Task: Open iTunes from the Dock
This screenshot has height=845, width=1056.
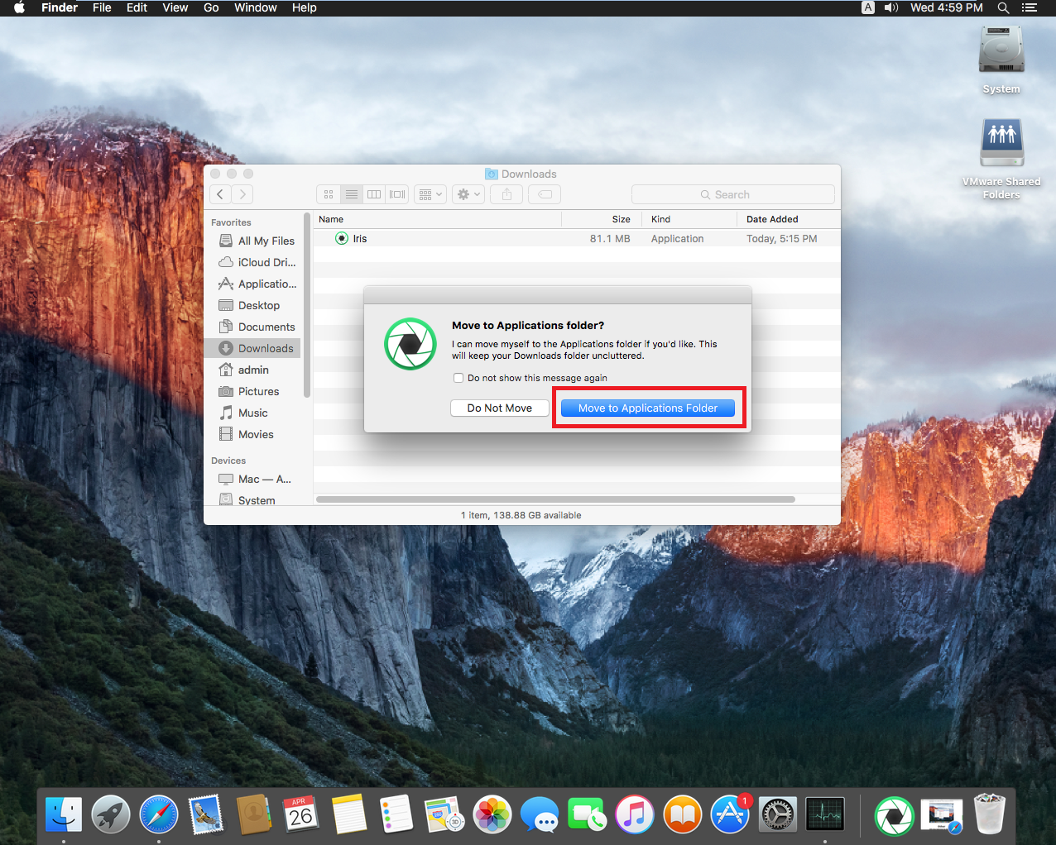Action: [x=635, y=815]
